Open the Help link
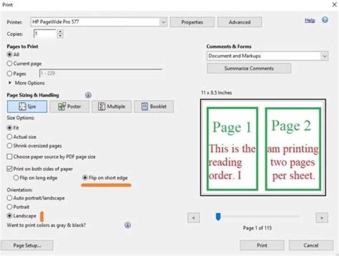This screenshot has width=339, height=256. tap(310, 20)
